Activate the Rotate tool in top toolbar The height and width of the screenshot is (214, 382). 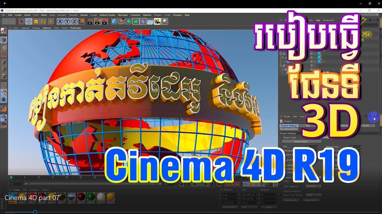[x=43, y=21]
